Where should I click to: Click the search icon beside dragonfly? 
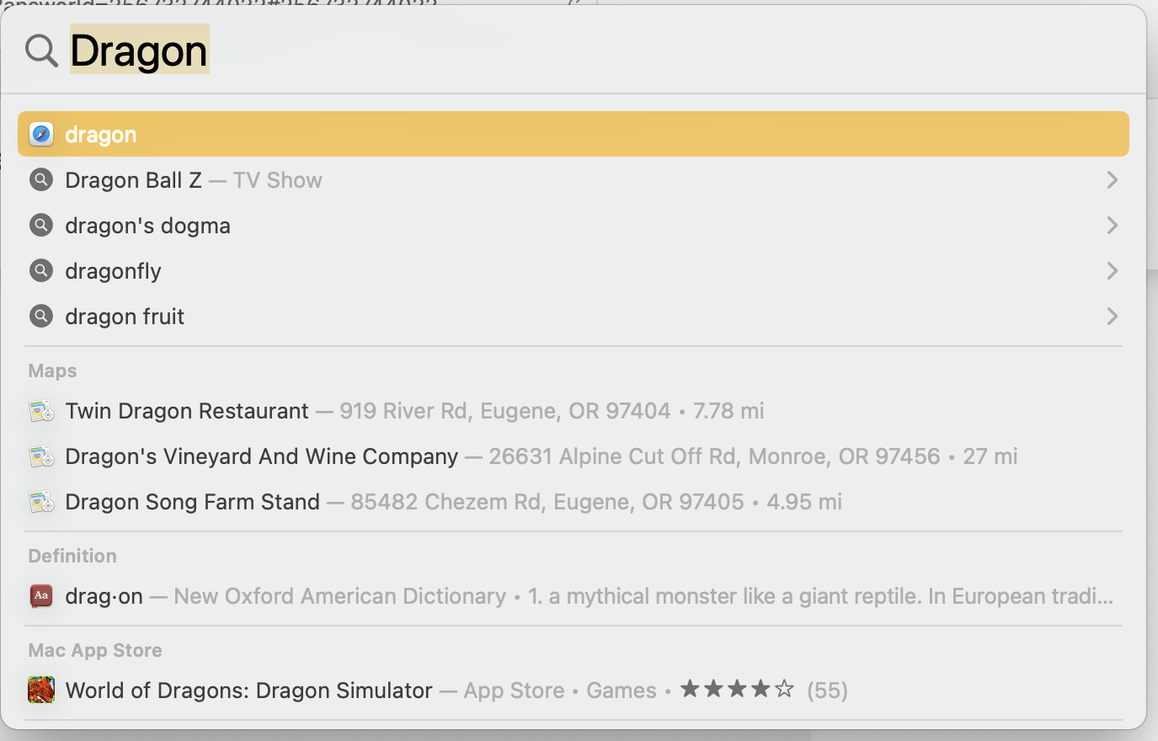click(41, 270)
